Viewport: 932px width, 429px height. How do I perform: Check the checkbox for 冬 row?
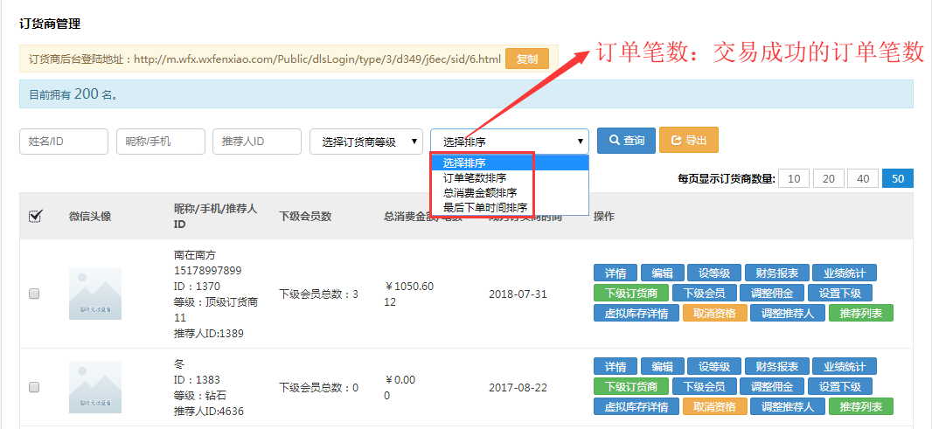[x=35, y=387]
